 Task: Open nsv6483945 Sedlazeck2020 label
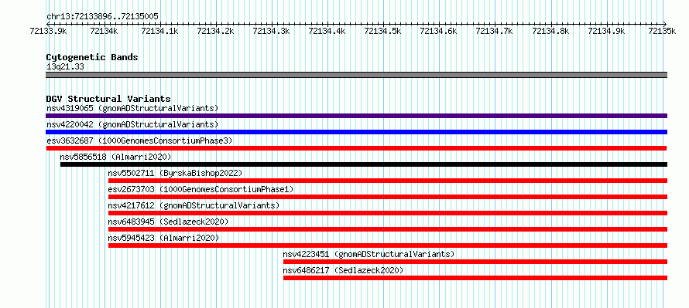click(168, 222)
